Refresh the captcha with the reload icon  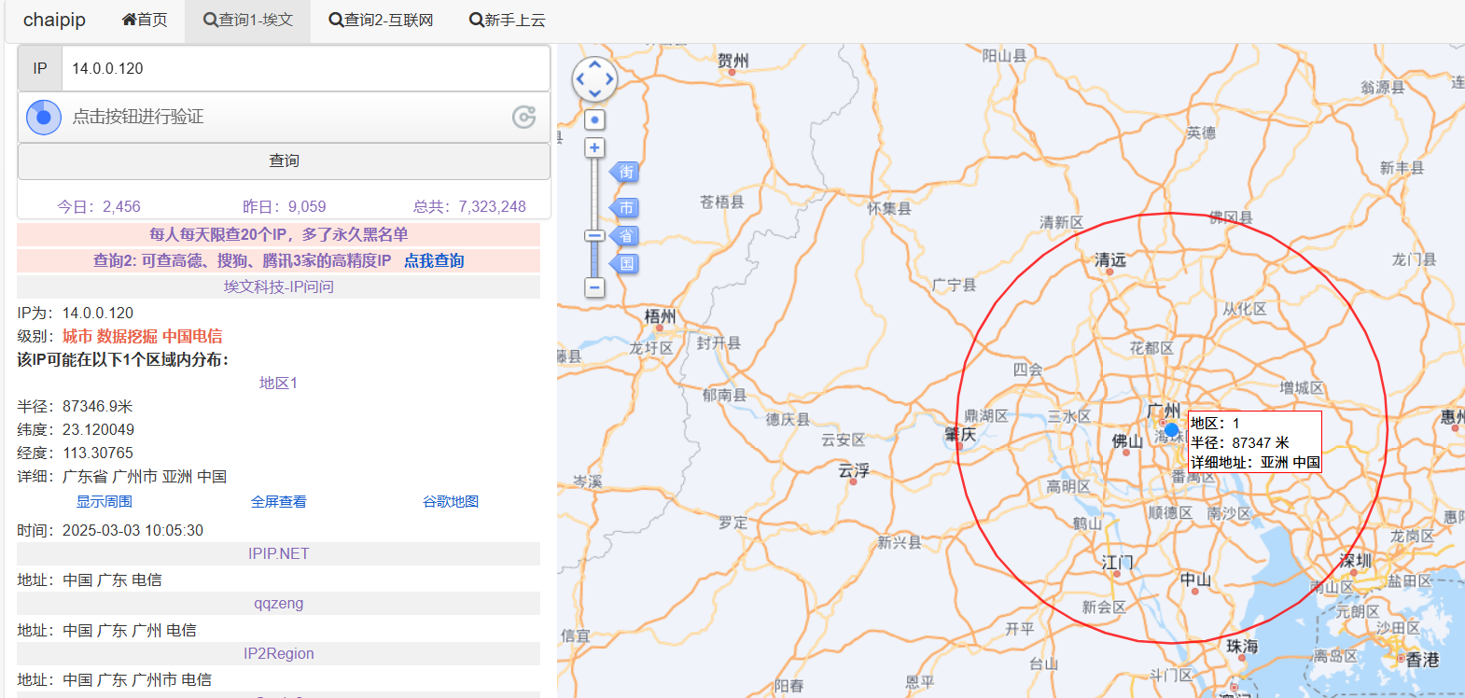click(524, 117)
